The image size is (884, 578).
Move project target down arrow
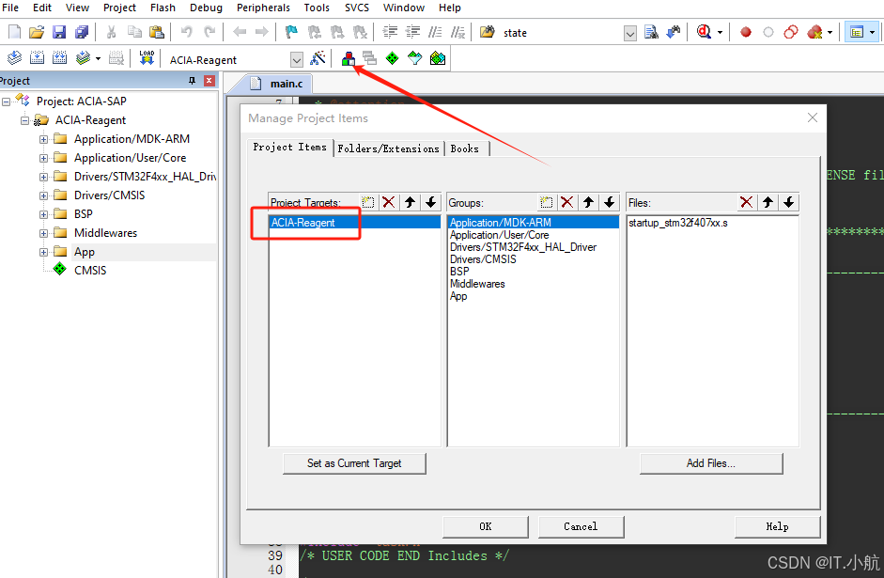click(x=430, y=202)
